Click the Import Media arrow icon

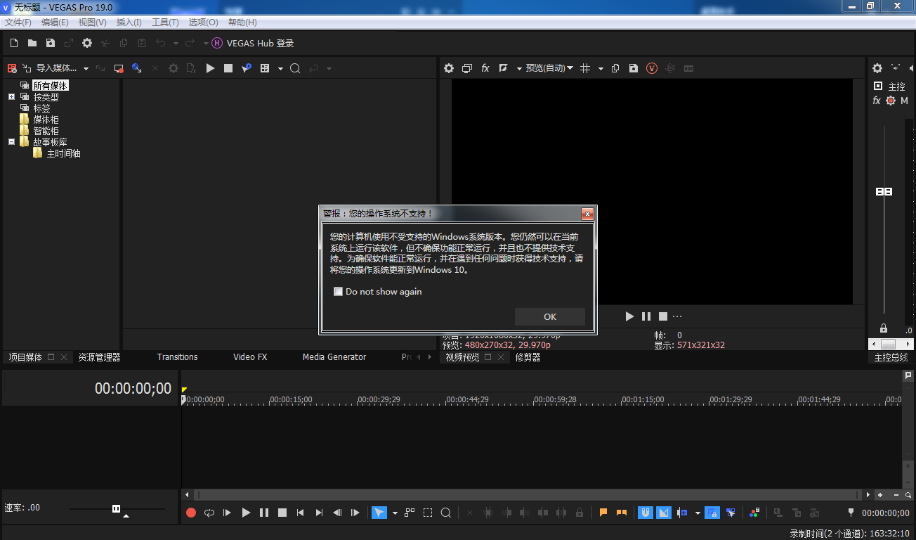[27, 68]
